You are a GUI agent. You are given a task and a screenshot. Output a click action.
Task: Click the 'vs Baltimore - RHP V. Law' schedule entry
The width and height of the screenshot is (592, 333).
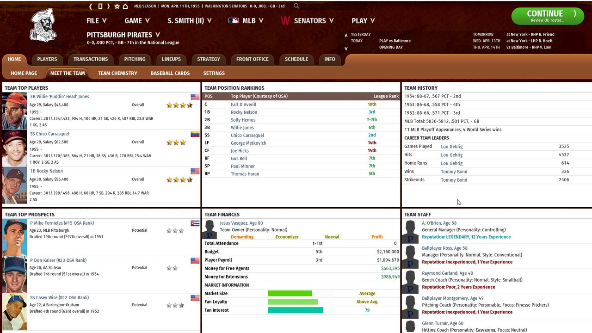(x=529, y=47)
